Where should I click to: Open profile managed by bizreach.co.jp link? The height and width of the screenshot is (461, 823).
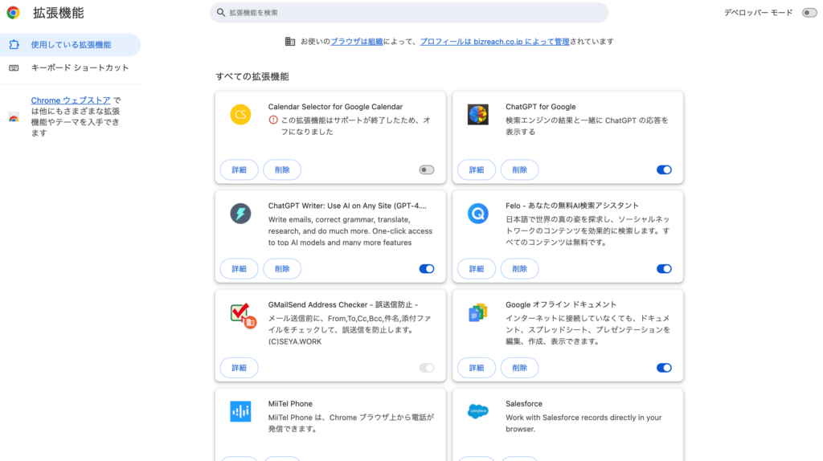click(x=494, y=42)
